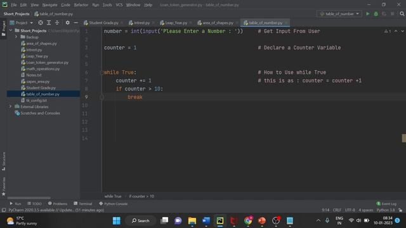
Task: Open Google Chrome from taskbar
Action: coord(248,221)
